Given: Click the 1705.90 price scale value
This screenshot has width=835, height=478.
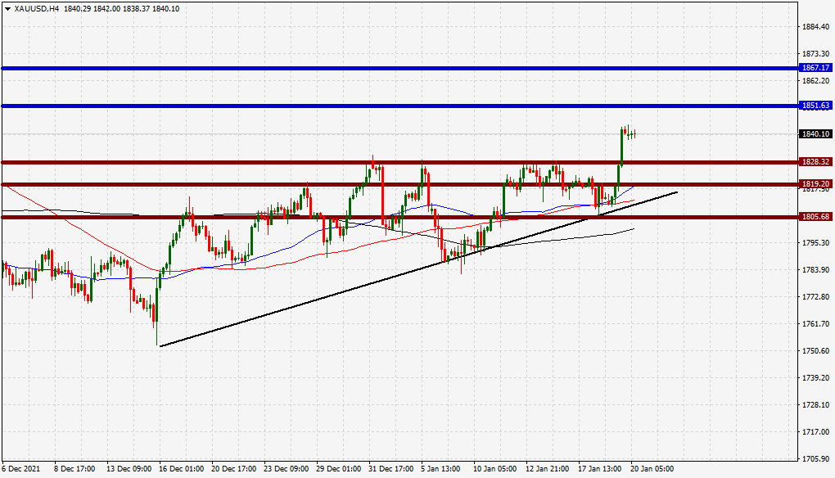Looking at the screenshot, I should 816,459.
